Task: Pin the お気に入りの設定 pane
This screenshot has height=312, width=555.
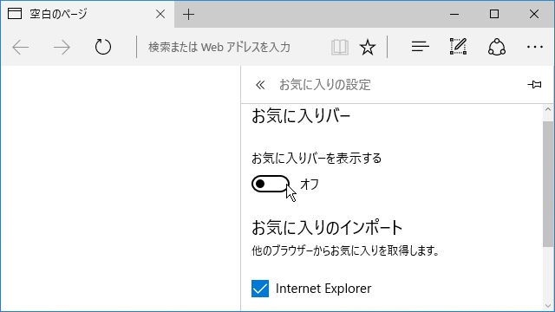Action: [534, 85]
